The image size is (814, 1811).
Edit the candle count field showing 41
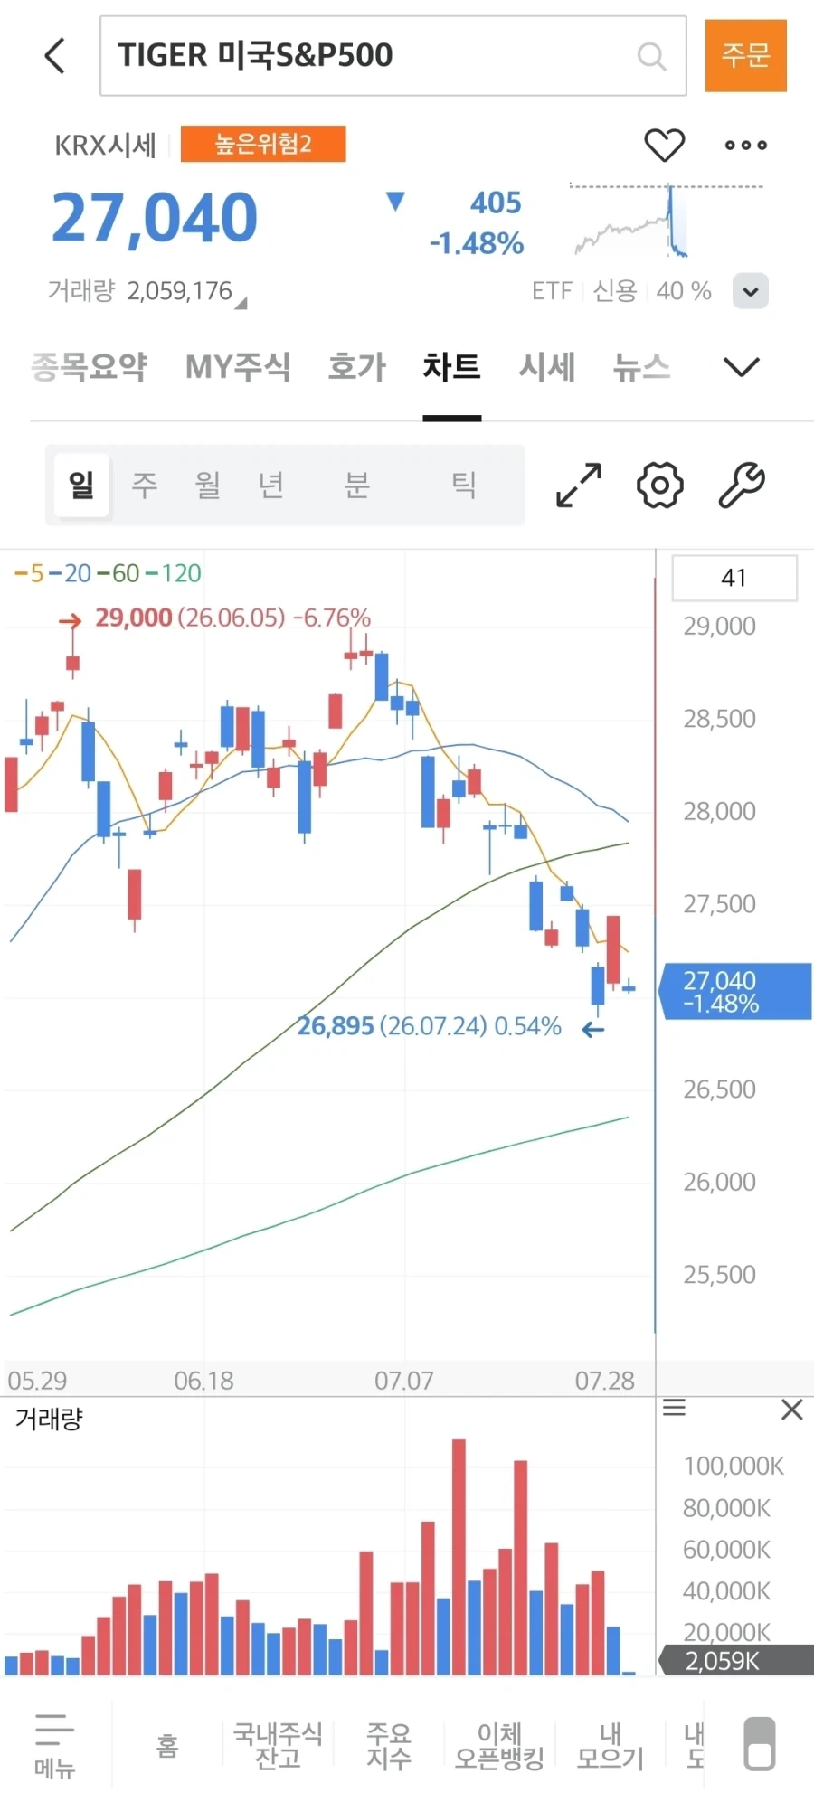click(x=734, y=578)
